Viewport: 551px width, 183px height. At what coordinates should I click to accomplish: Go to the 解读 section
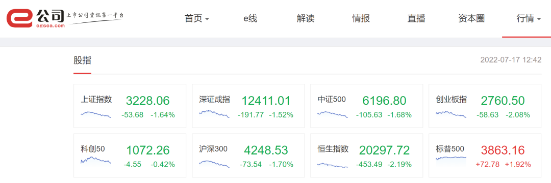pos(306,18)
